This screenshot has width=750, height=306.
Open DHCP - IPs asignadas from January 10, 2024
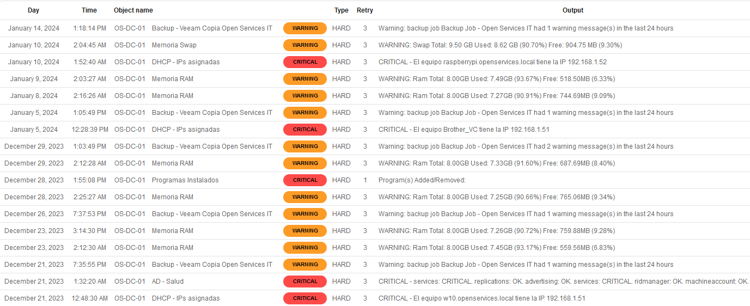coord(186,62)
